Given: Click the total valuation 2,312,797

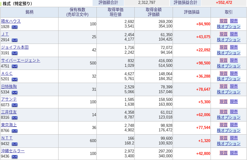Looking at the screenshot, I should [x=147, y=2].
